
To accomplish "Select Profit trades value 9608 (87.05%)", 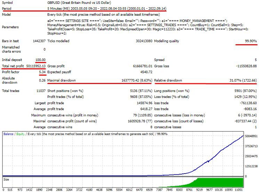I will coord(141,97).
